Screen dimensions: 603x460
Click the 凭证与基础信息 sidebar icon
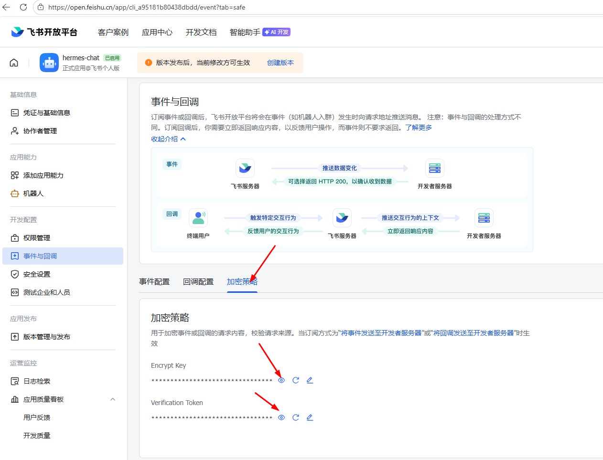point(15,113)
